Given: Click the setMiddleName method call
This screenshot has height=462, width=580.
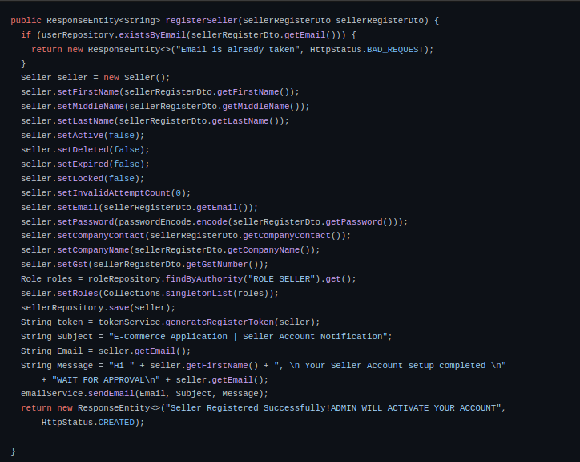Looking at the screenshot, I should (x=91, y=107).
